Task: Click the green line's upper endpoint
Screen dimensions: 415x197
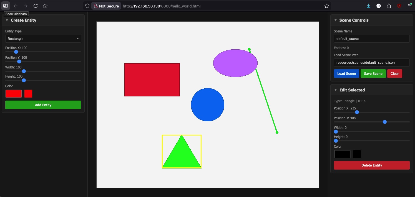Action: (x=249, y=49)
